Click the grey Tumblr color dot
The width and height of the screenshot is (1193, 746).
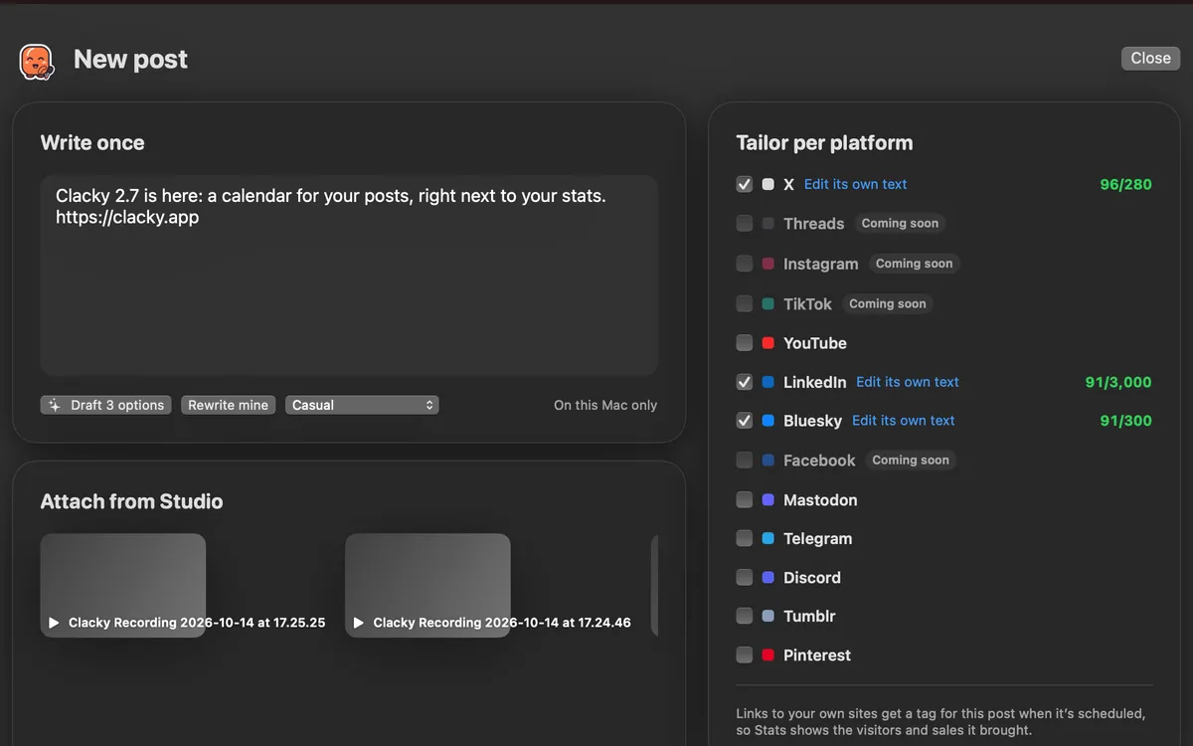point(768,616)
